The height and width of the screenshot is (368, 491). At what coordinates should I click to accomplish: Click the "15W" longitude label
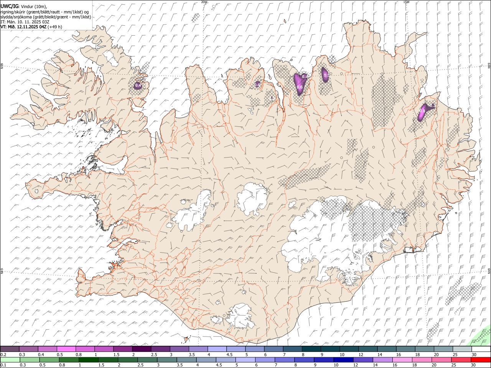[406, 2]
